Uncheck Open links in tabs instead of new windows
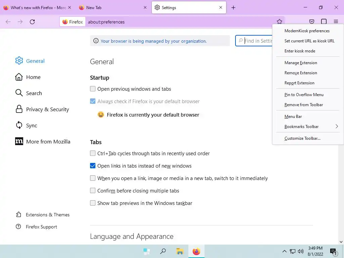 [93, 166]
